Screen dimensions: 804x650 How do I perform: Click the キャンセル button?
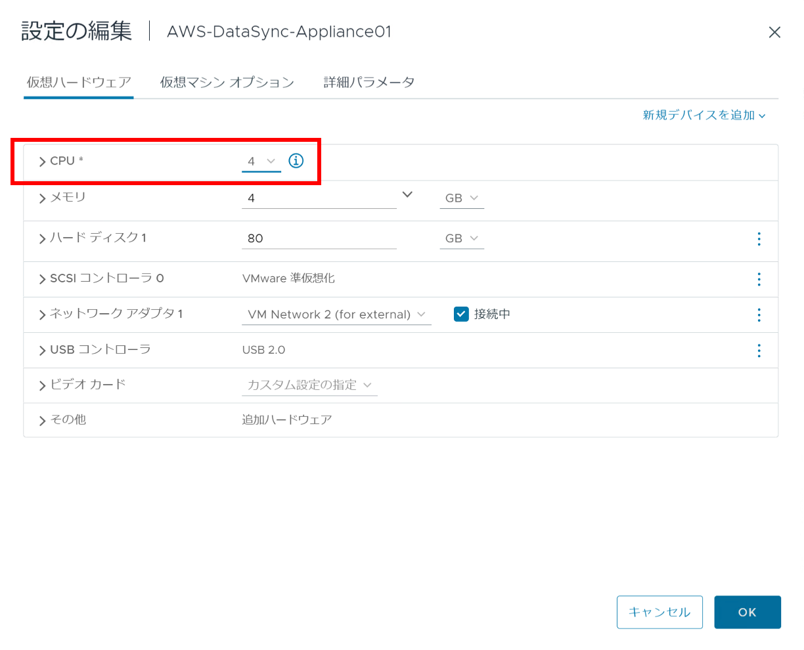pyautogui.click(x=659, y=612)
